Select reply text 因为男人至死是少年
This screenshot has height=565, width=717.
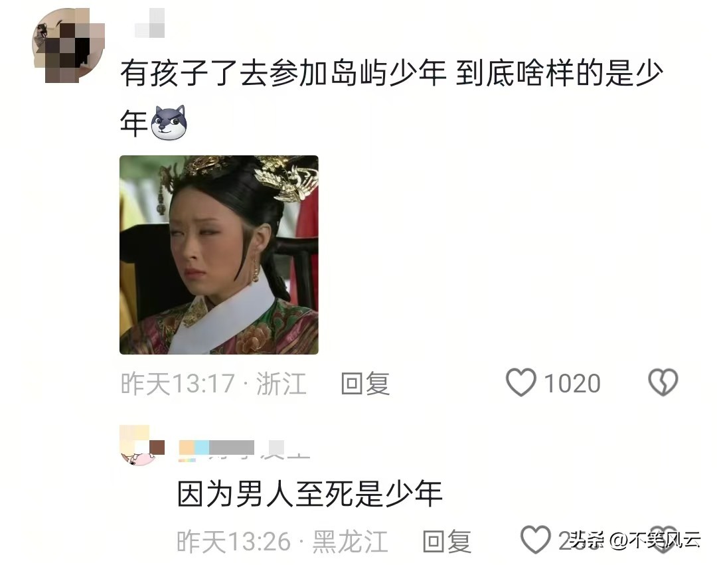[310, 494]
